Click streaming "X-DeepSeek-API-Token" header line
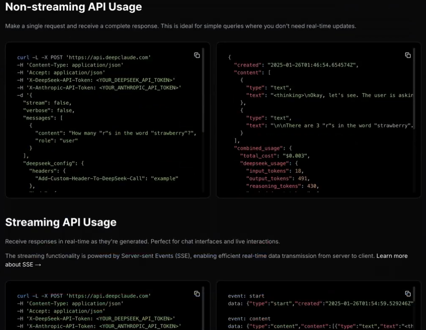 96,319
